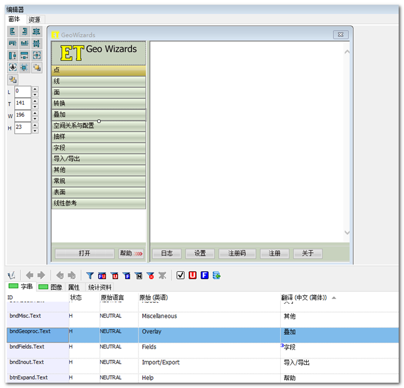Click the center horizontally align icon
The height and width of the screenshot is (388, 404).
click(37, 31)
